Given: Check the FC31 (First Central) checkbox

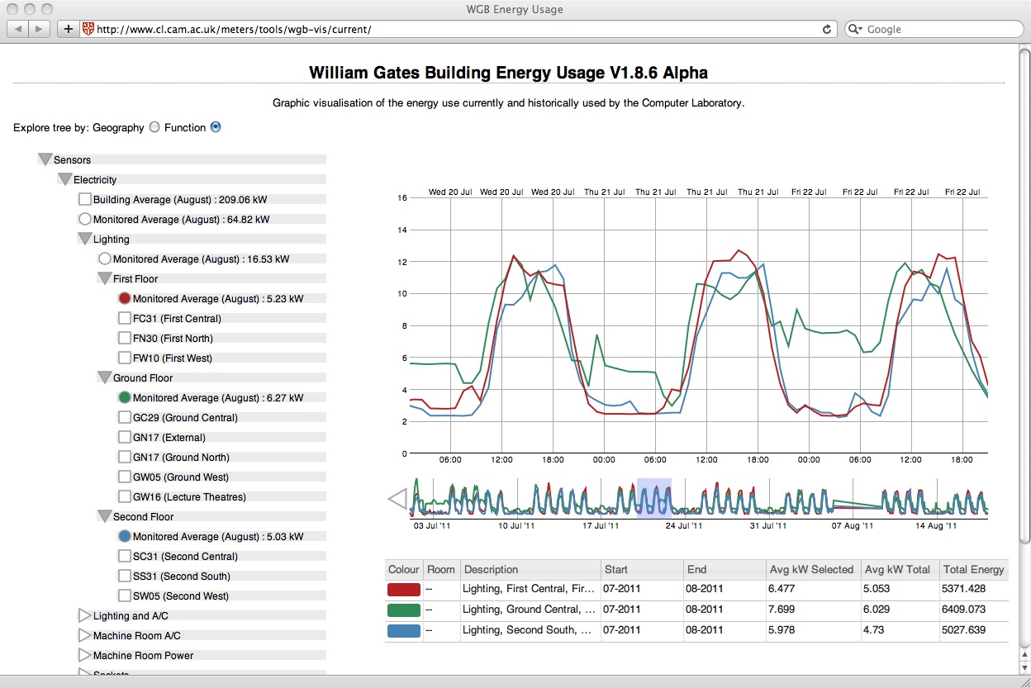Looking at the screenshot, I should 125,318.
